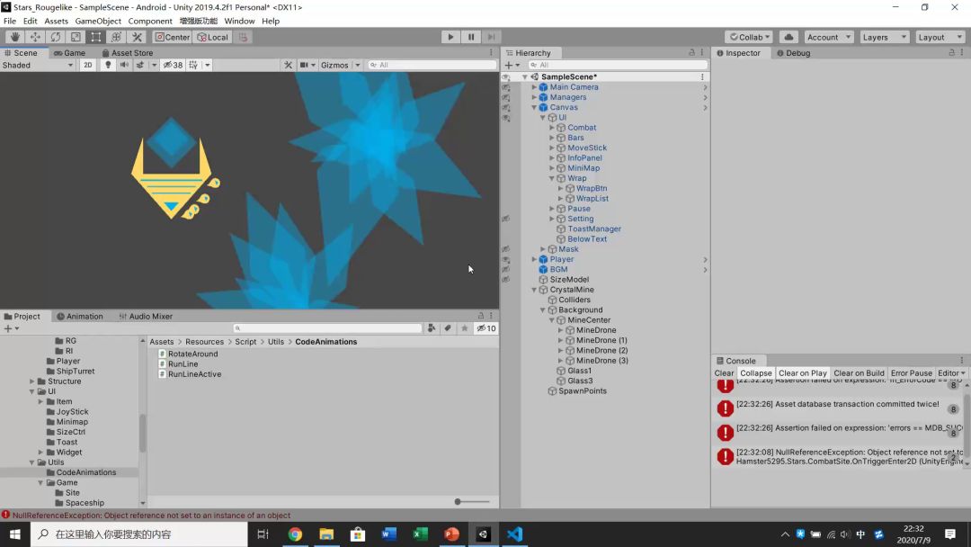Open cloud Services panel
971x547 pixels.
(x=788, y=37)
